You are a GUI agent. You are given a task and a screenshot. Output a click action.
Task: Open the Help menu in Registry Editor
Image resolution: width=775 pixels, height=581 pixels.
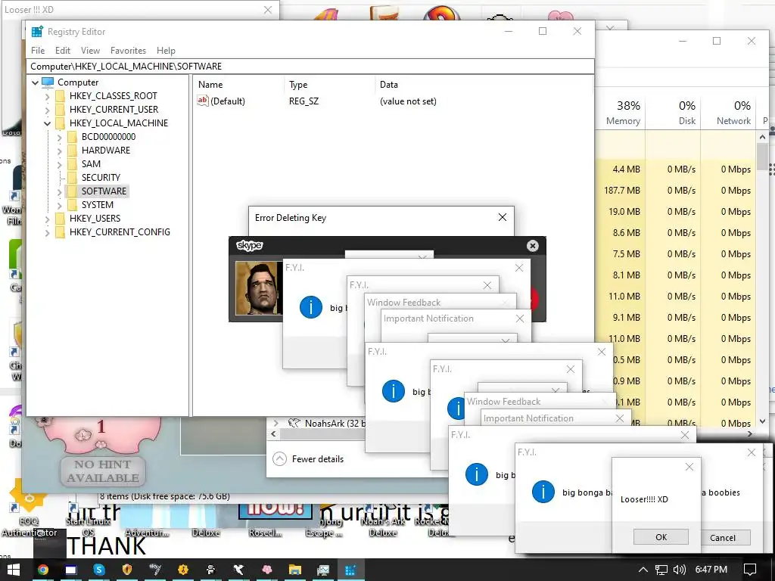coord(166,51)
